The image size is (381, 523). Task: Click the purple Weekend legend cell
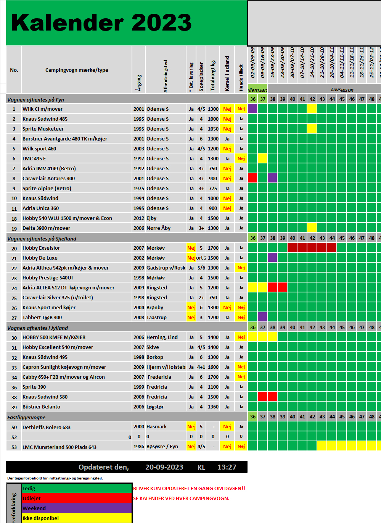click(x=77, y=508)
